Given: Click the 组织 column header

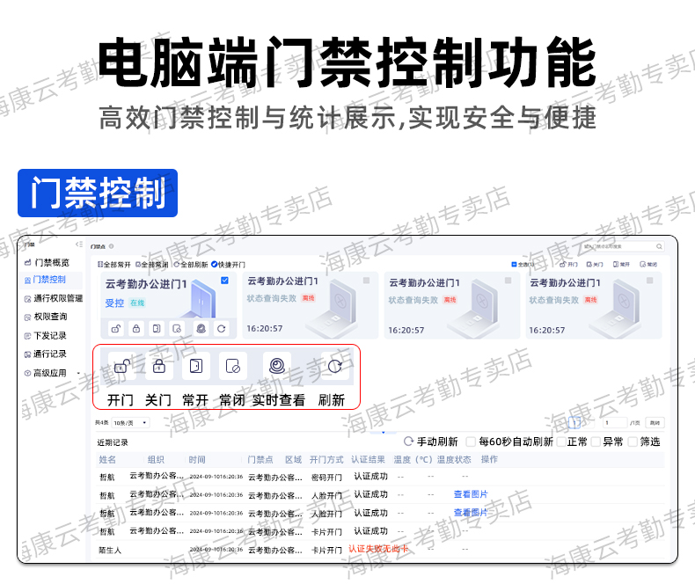Looking at the screenshot, I should coord(156,459).
